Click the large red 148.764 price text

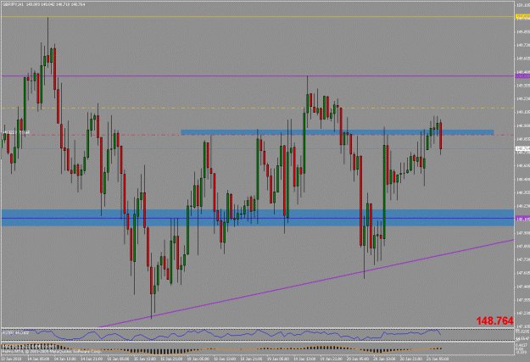pyautogui.click(x=494, y=320)
